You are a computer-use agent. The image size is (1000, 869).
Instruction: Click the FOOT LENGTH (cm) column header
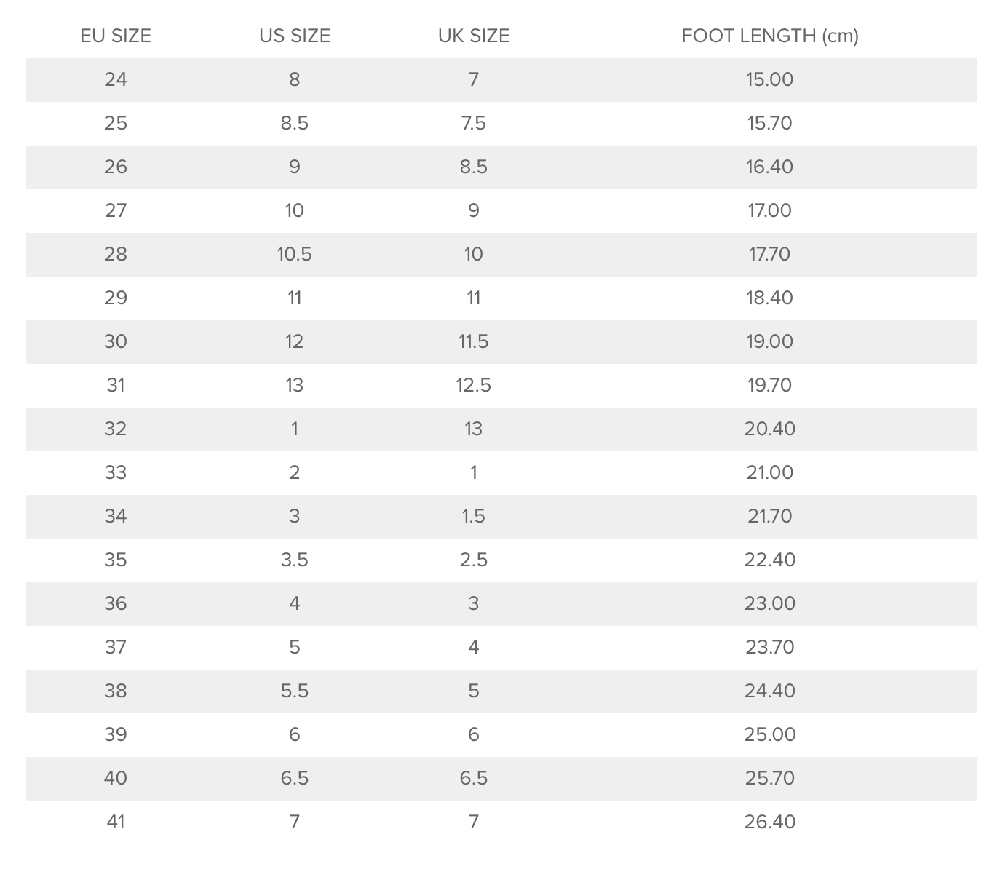tap(770, 36)
